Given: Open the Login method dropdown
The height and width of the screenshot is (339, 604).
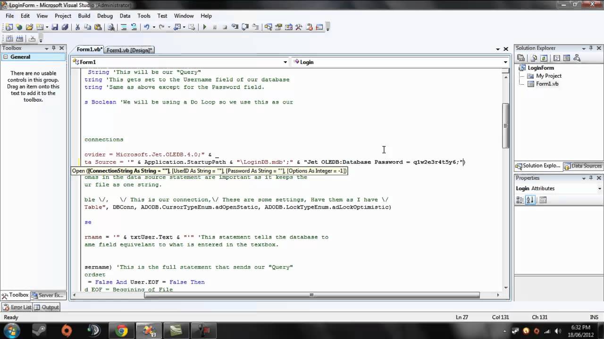Looking at the screenshot, I should 505,62.
